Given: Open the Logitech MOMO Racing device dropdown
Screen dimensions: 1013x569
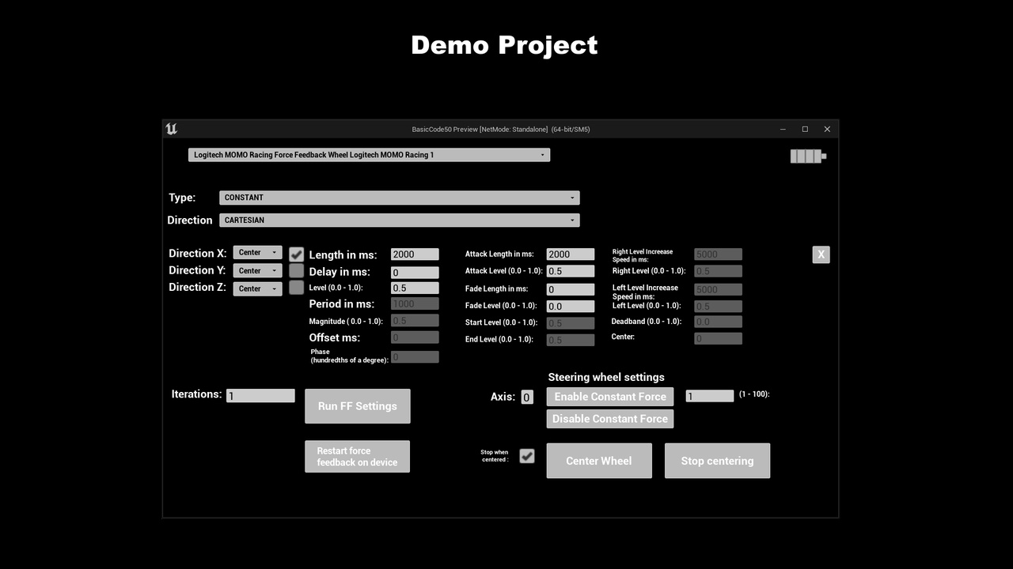Looking at the screenshot, I should [x=368, y=154].
